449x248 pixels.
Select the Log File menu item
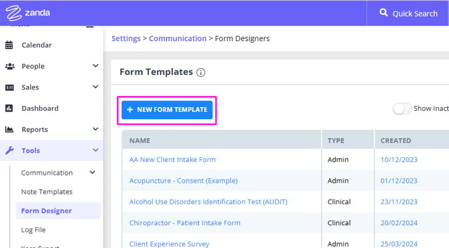33,230
